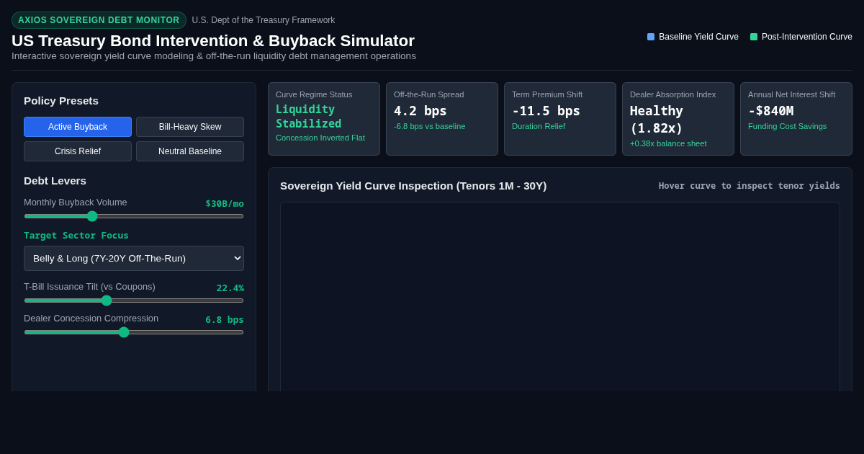The image size is (864, 454).
Task: Choose the Crisis Relief preset
Action: 78,151
